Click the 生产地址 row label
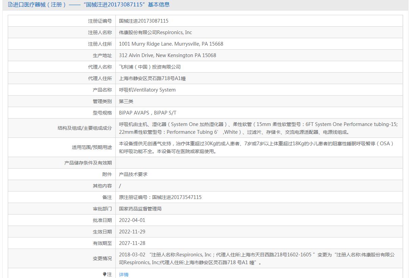The width and height of the screenshot is (417, 278). 102,55
